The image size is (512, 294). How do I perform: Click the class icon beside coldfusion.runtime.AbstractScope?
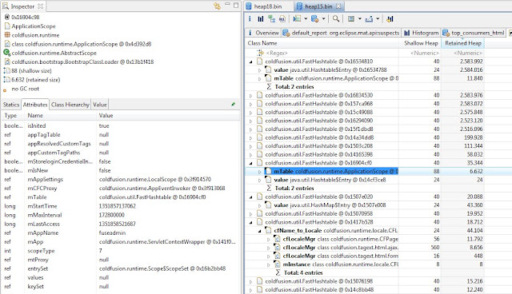(x=7, y=53)
